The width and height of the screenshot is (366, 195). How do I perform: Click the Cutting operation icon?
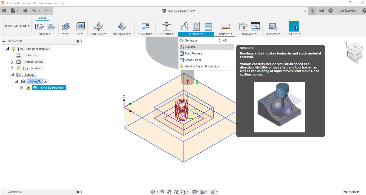coord(167,26)
